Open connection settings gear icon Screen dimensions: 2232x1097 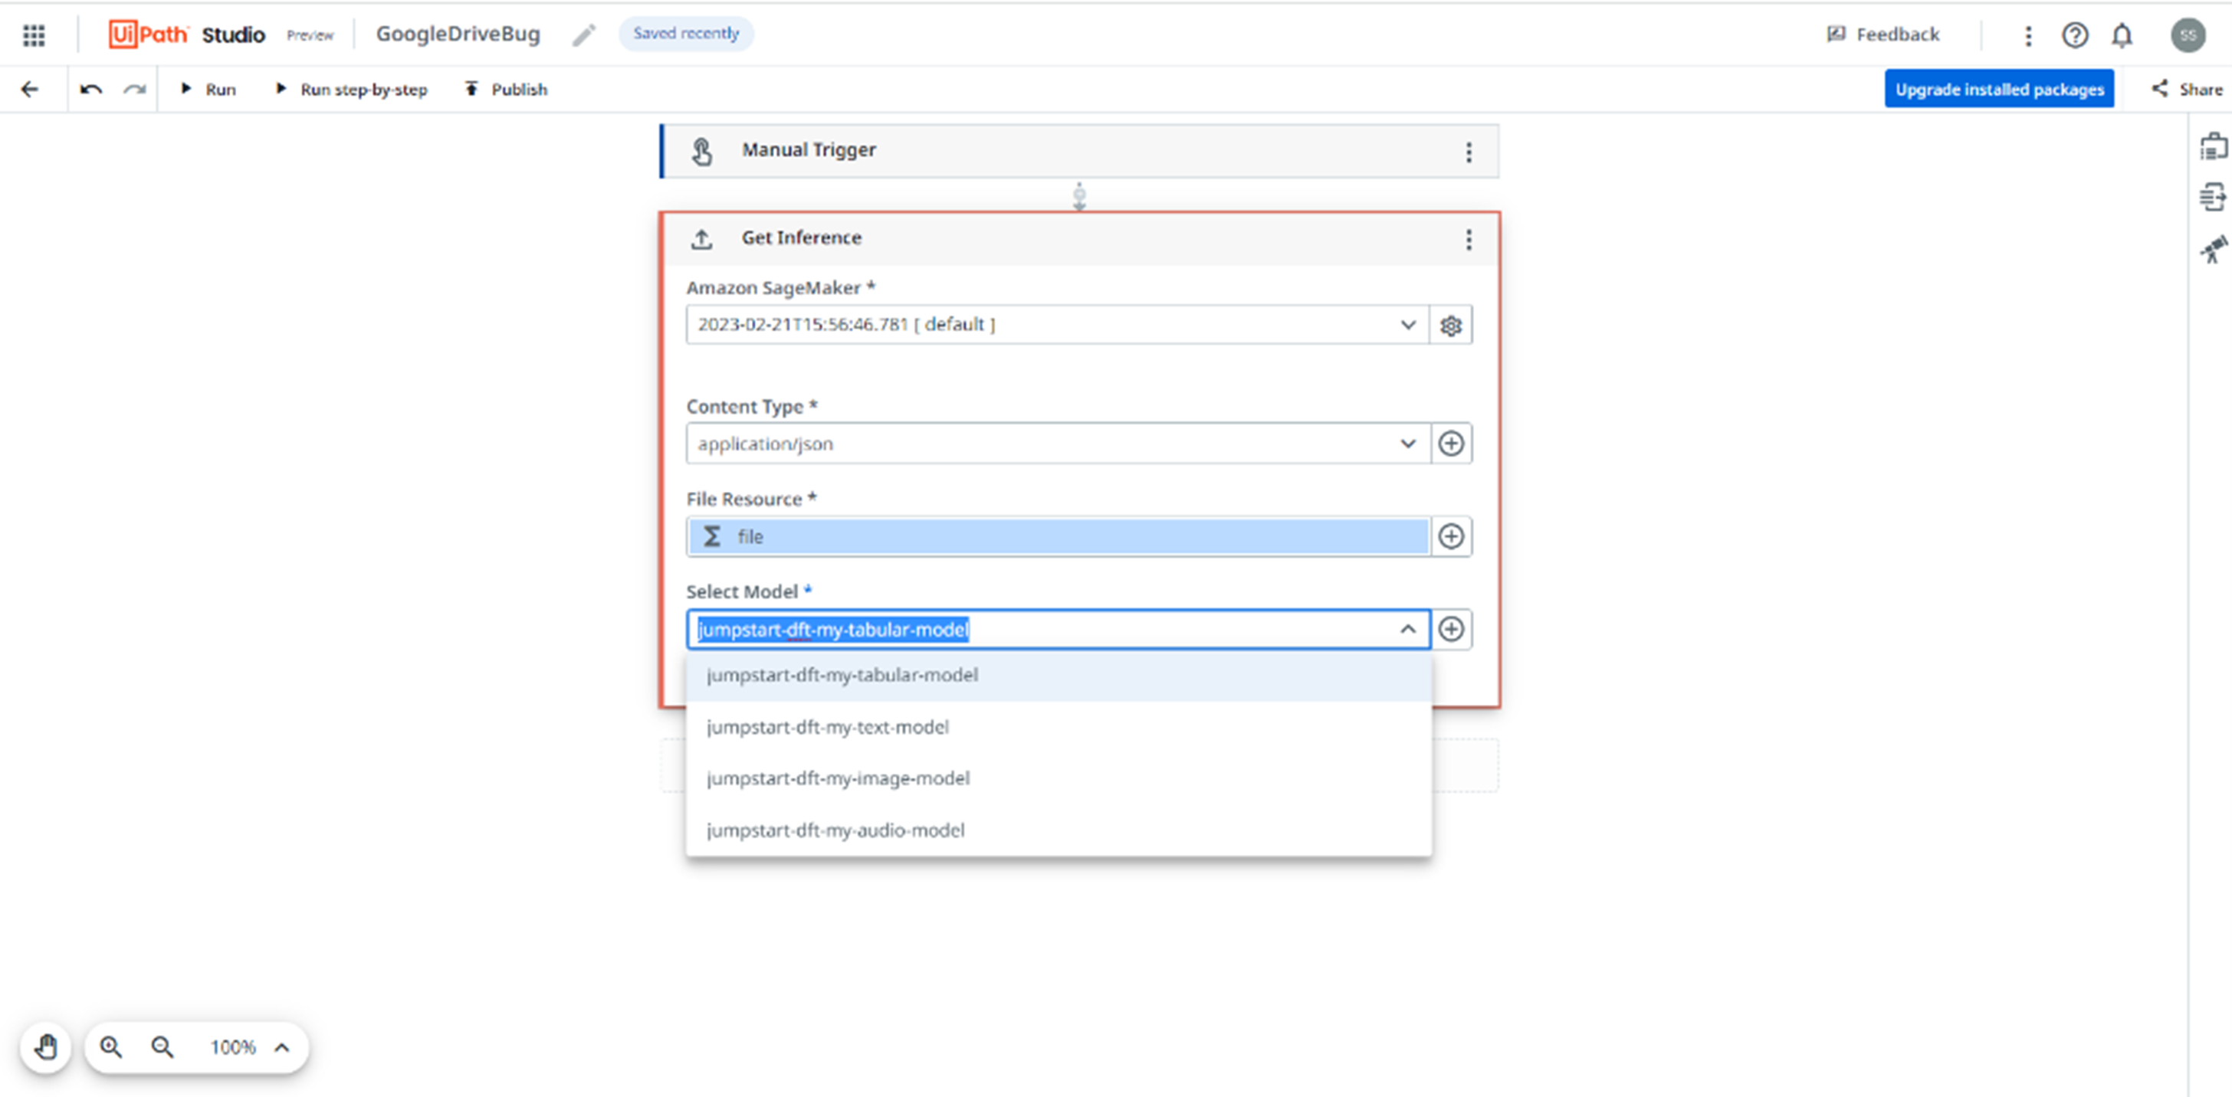click(1451, 325)
